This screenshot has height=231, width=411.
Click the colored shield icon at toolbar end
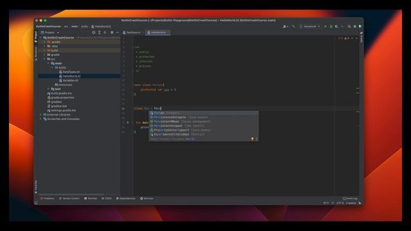pyautogui.click(x=360, y=26)
